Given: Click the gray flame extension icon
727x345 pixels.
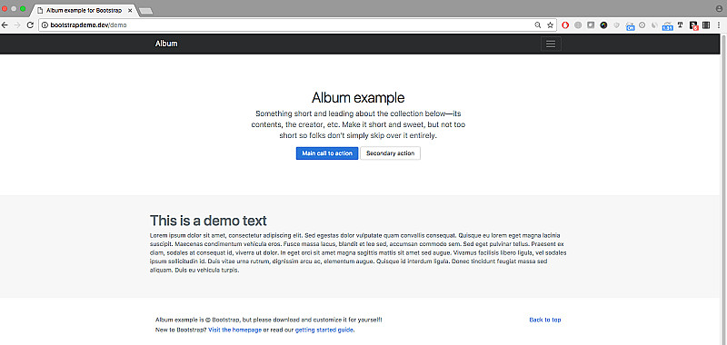Looking at the screenshot, I should [x=654, y=25].
